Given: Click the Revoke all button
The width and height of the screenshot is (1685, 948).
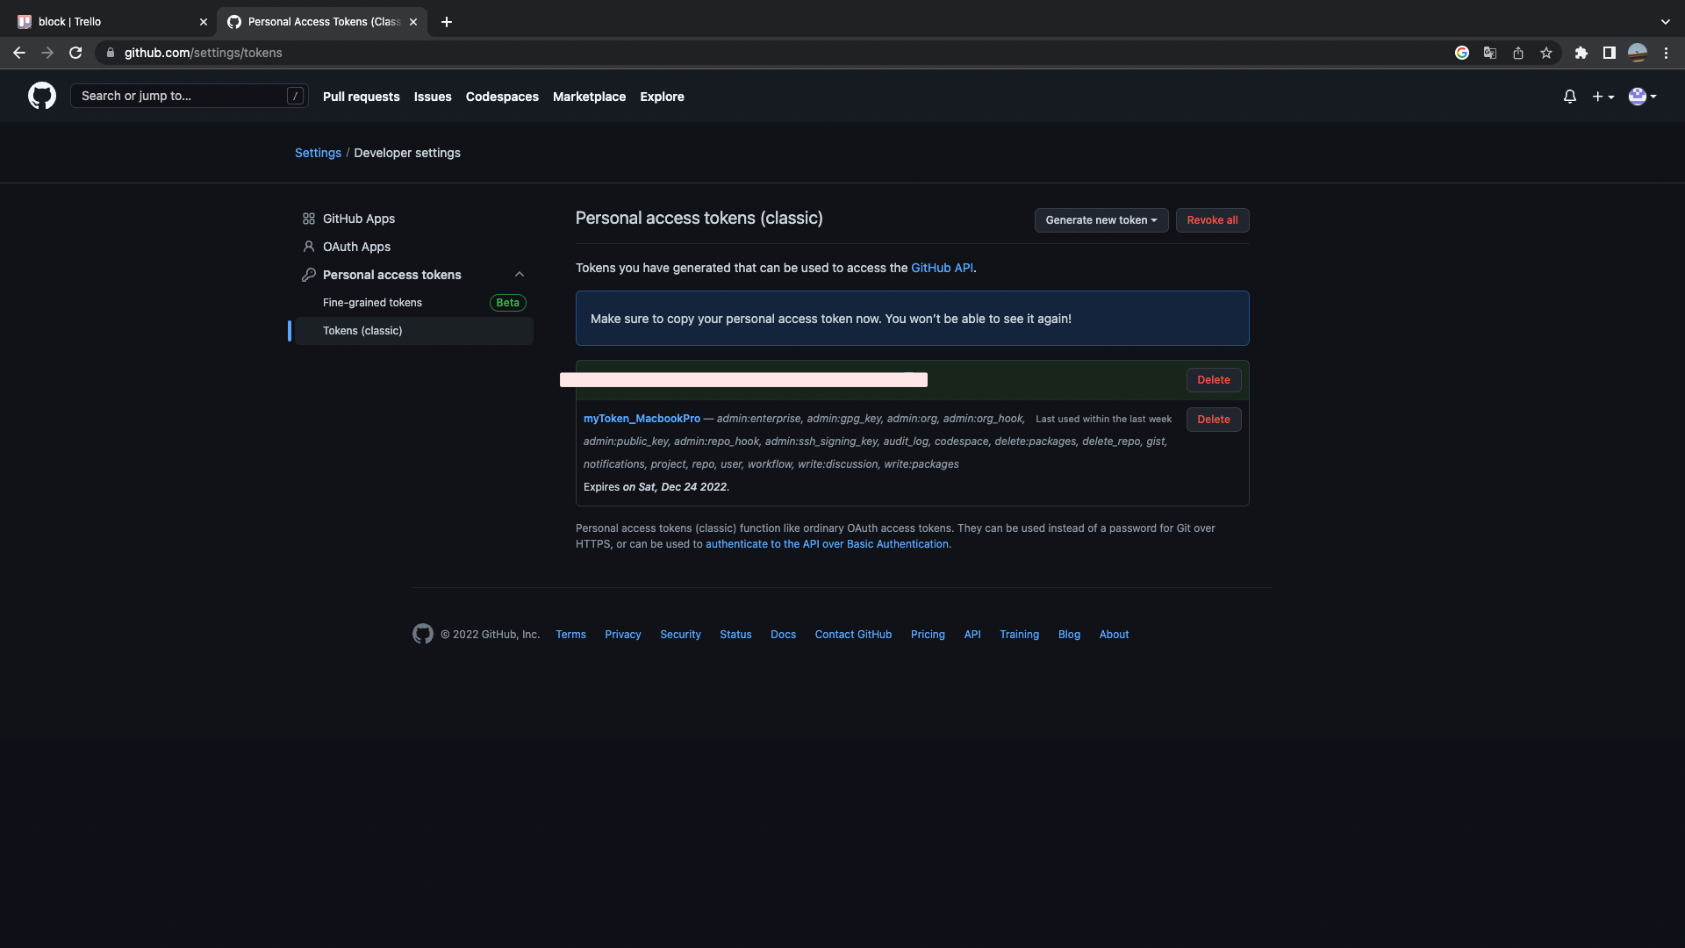Looking at the screenshot, I should pos(1212,220).
